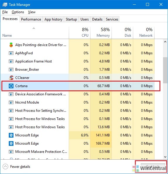Open the Details tab

coord(97,19)
